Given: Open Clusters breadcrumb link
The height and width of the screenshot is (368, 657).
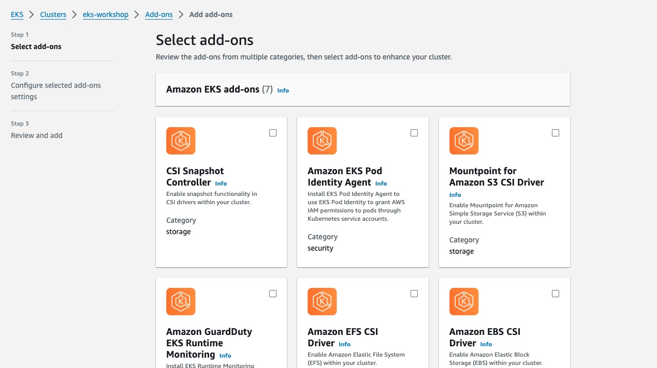Looking at the screenshot, I should coord(53,14).
